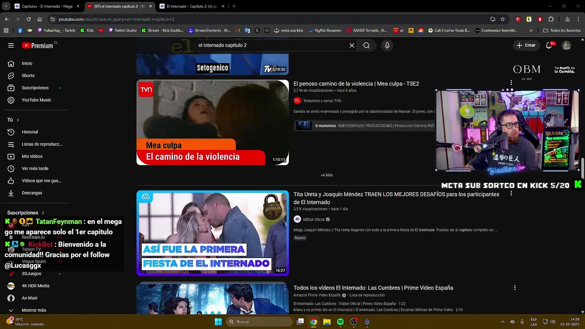
Task: Open Teleseries y series TVN channel avatar
Action: [x=297, y=101]
